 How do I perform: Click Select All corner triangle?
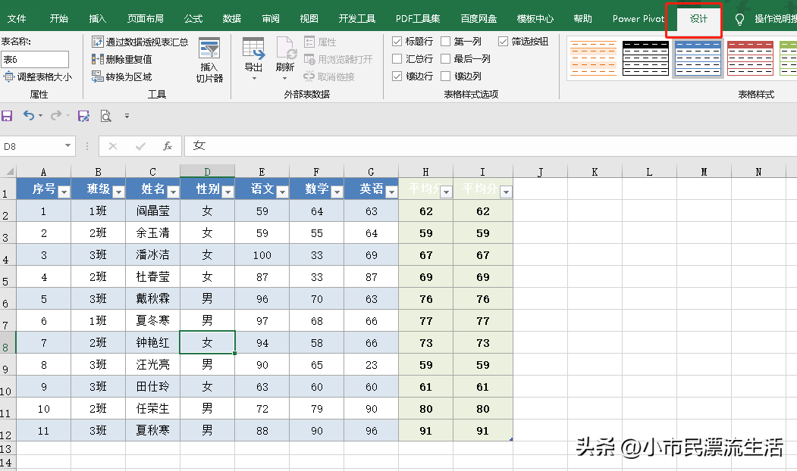click(x=8, y=172)
